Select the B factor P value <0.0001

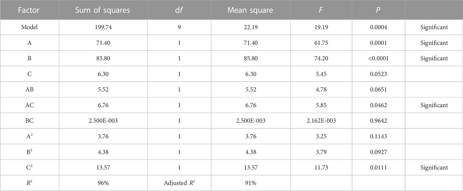pyautogui.click(x=378, y=59)
